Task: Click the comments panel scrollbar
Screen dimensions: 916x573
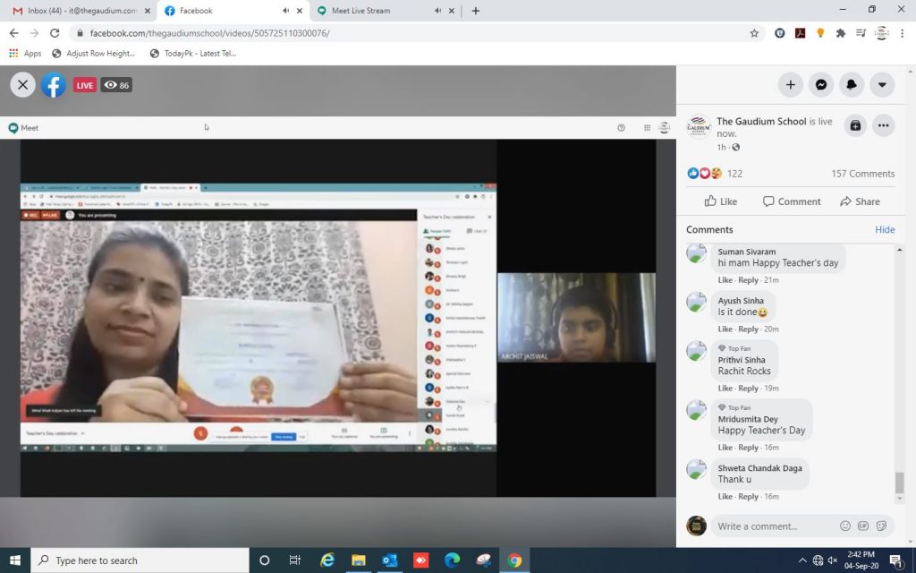Action: (899, 482)
